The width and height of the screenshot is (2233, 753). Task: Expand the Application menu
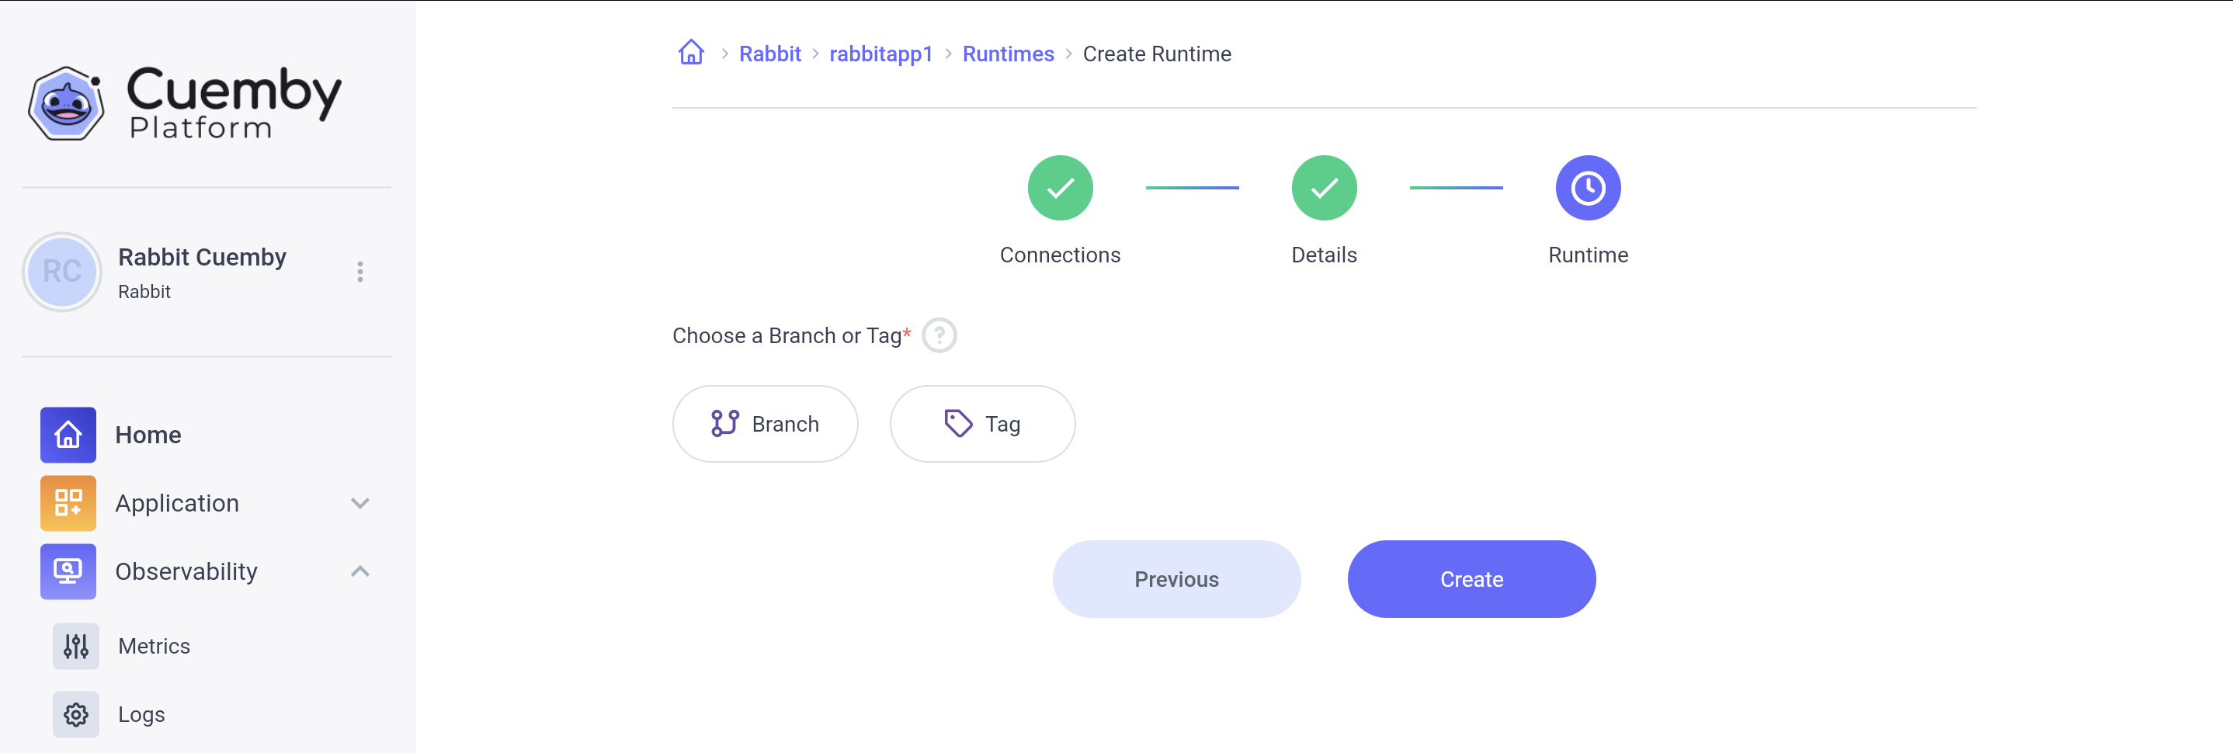coord(359,502)
